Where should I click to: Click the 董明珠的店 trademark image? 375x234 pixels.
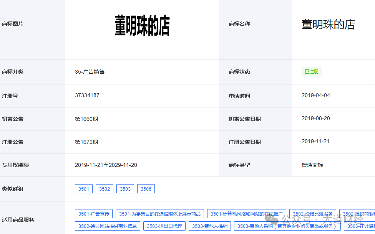pos(142,24)
